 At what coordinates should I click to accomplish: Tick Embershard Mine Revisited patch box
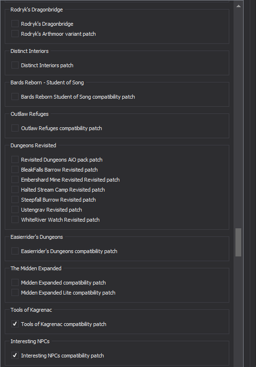(x=15, y=180)
